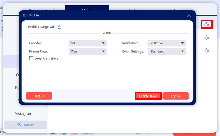Open the Device tab
Viewport: 220px width, 136px height.
178,9
